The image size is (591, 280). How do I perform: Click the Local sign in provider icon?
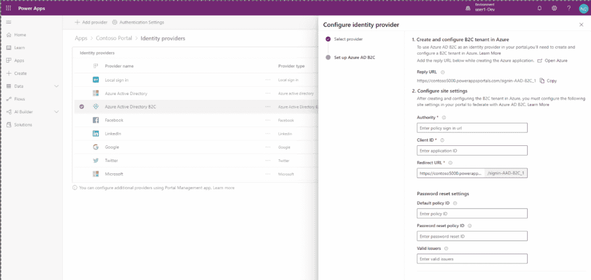pyautogui.click(x=96, y=80)
